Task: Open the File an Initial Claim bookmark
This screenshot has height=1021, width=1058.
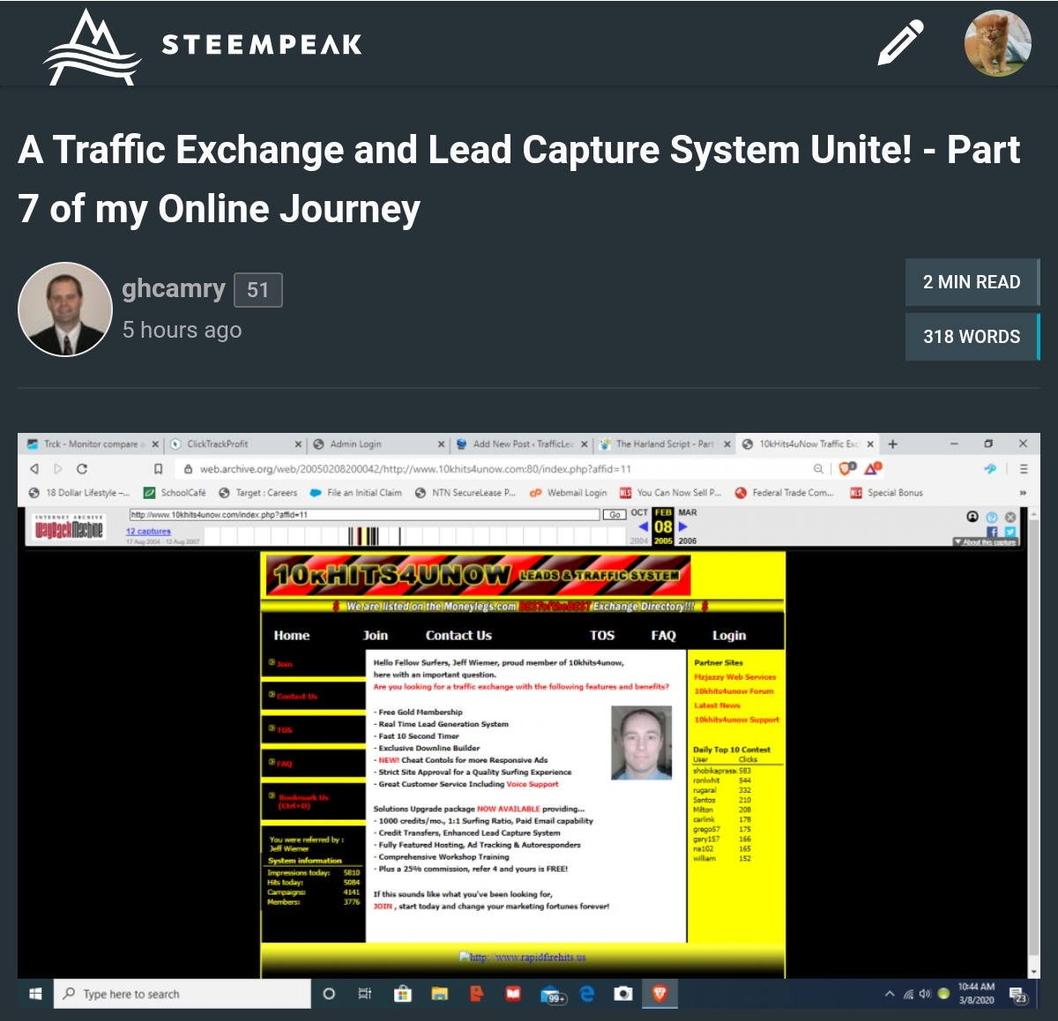Action: [355, 493]
